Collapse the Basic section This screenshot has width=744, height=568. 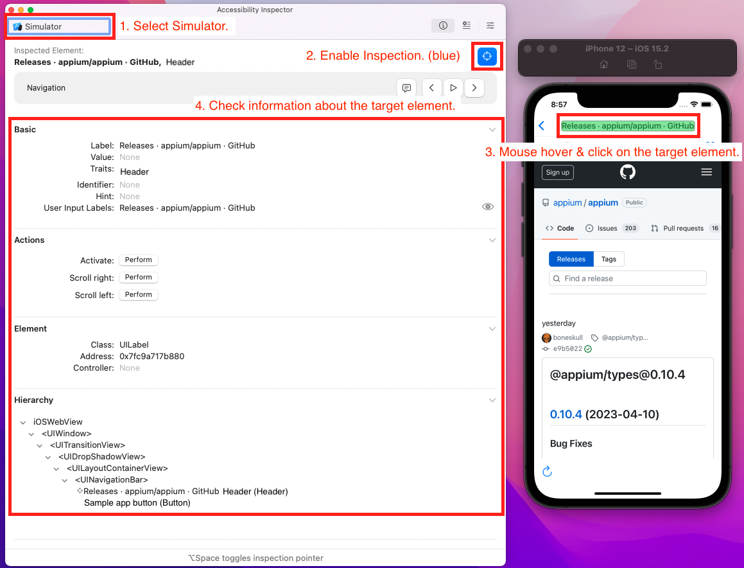pos(492,130)
